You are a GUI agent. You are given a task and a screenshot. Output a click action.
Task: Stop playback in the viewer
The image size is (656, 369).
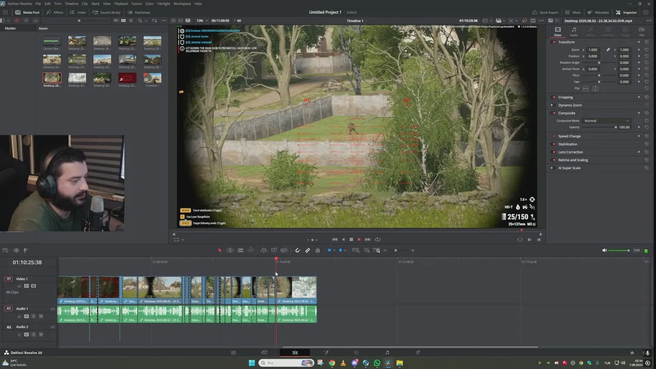(x=351, y=239)
